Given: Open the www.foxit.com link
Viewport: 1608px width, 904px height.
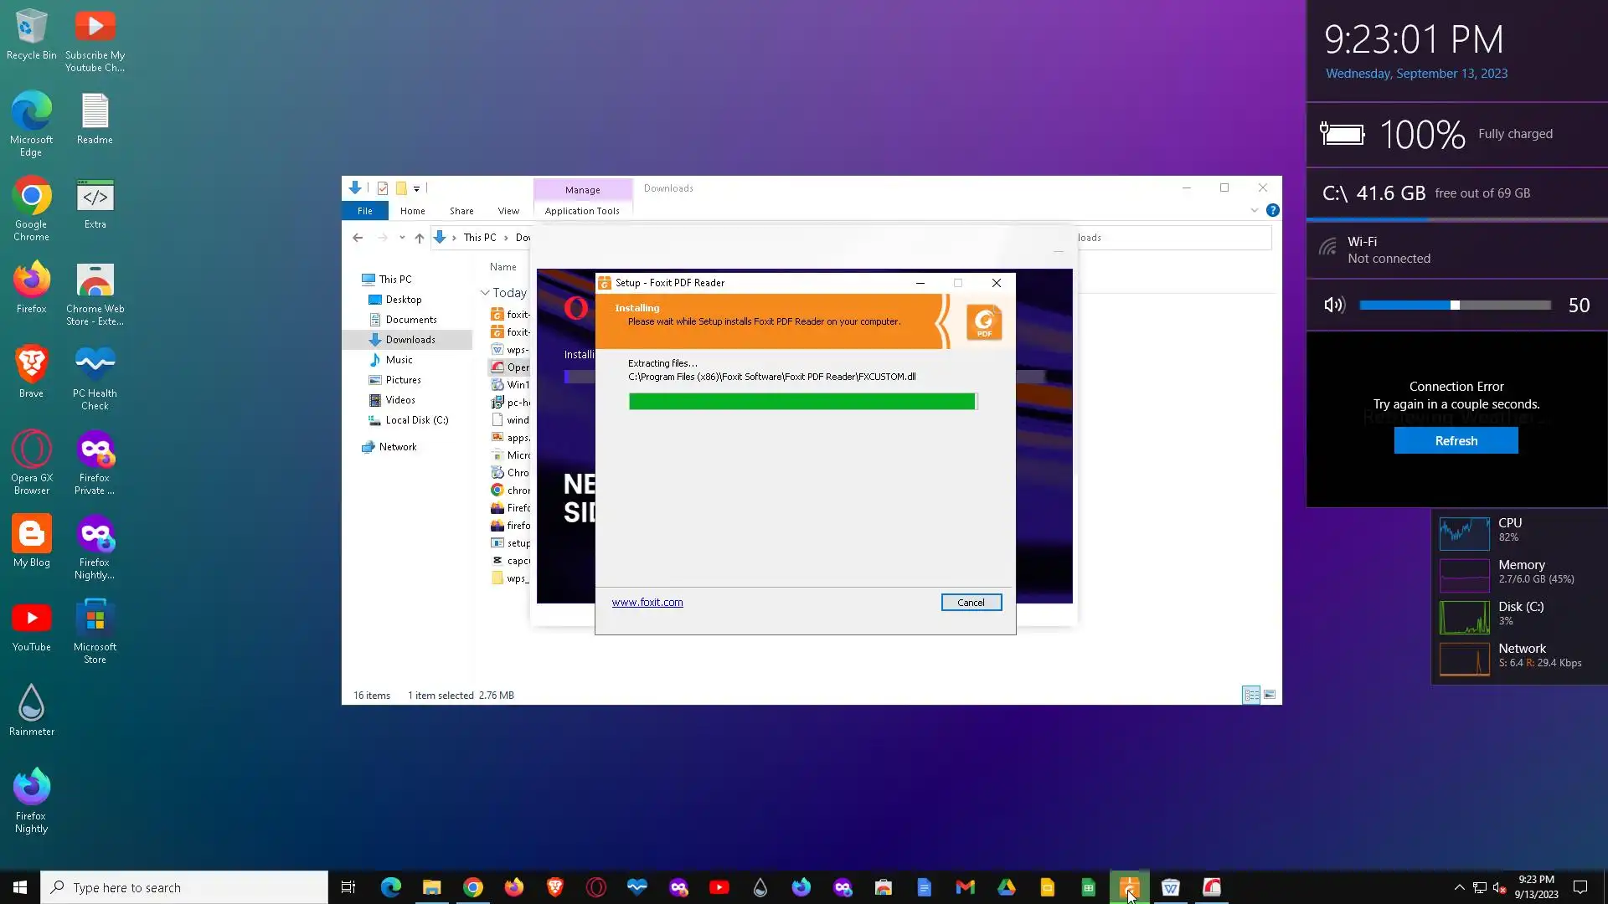Looking at the screenshot, I should pos(647,603).
